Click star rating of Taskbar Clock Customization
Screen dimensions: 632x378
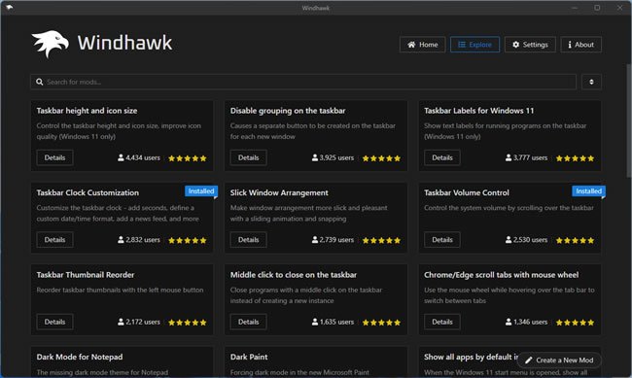(188, 241)
